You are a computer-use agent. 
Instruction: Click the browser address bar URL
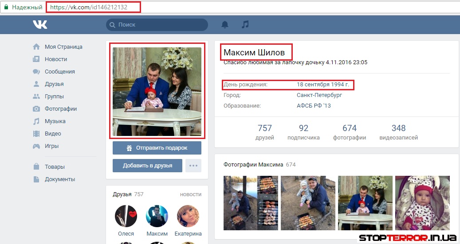tap(89, 7)
